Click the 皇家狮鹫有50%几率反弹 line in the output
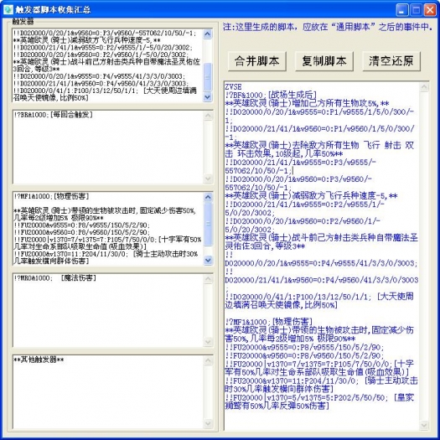The width and height of the screenshot is (440, 440). (x=319, y=401)
